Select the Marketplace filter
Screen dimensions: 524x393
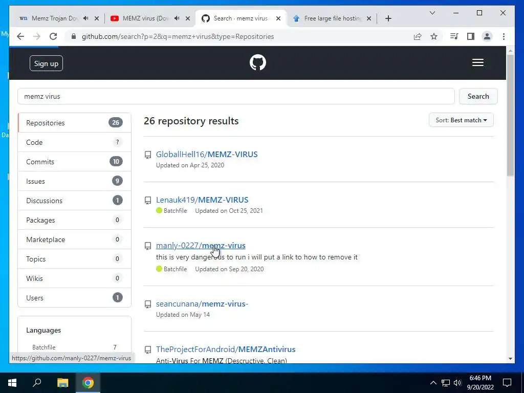[x=74, y=239]
